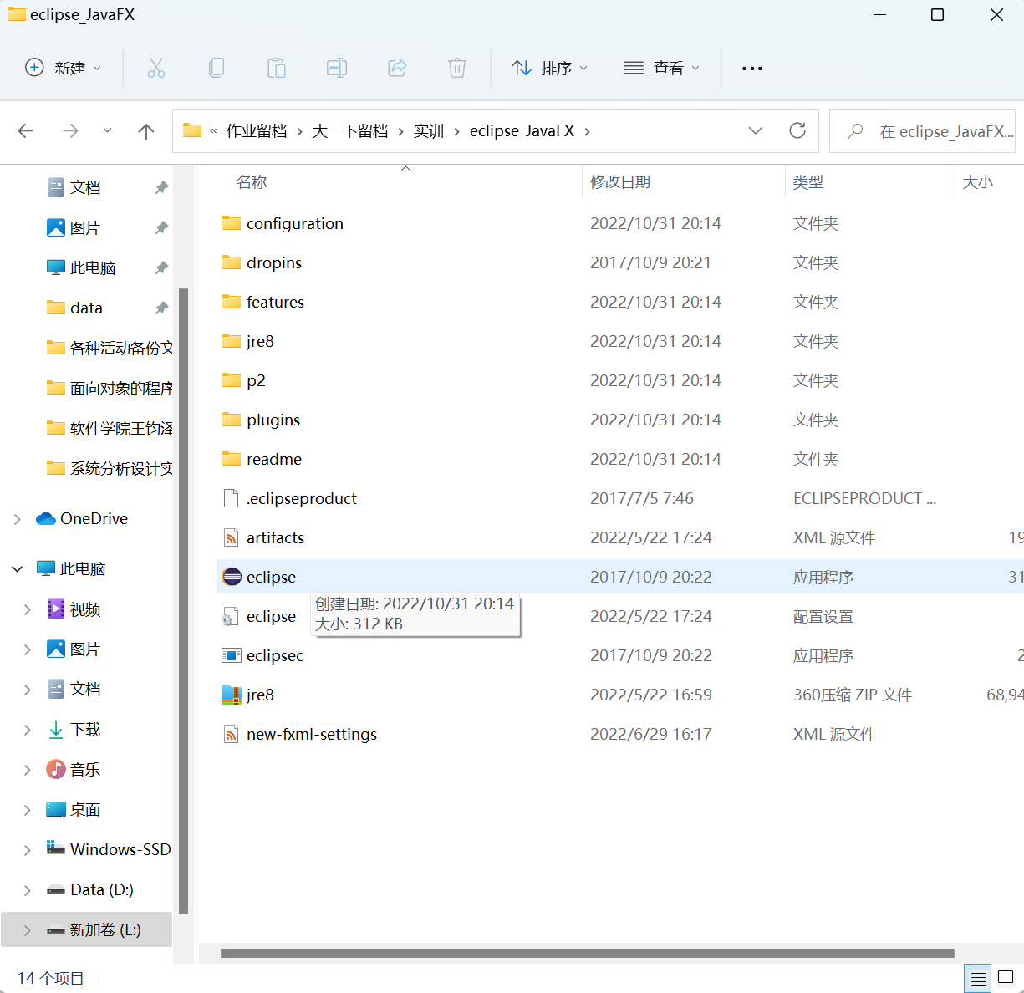
Task: Click the horizontal scrollbar thumb
Action: (587, 953)
